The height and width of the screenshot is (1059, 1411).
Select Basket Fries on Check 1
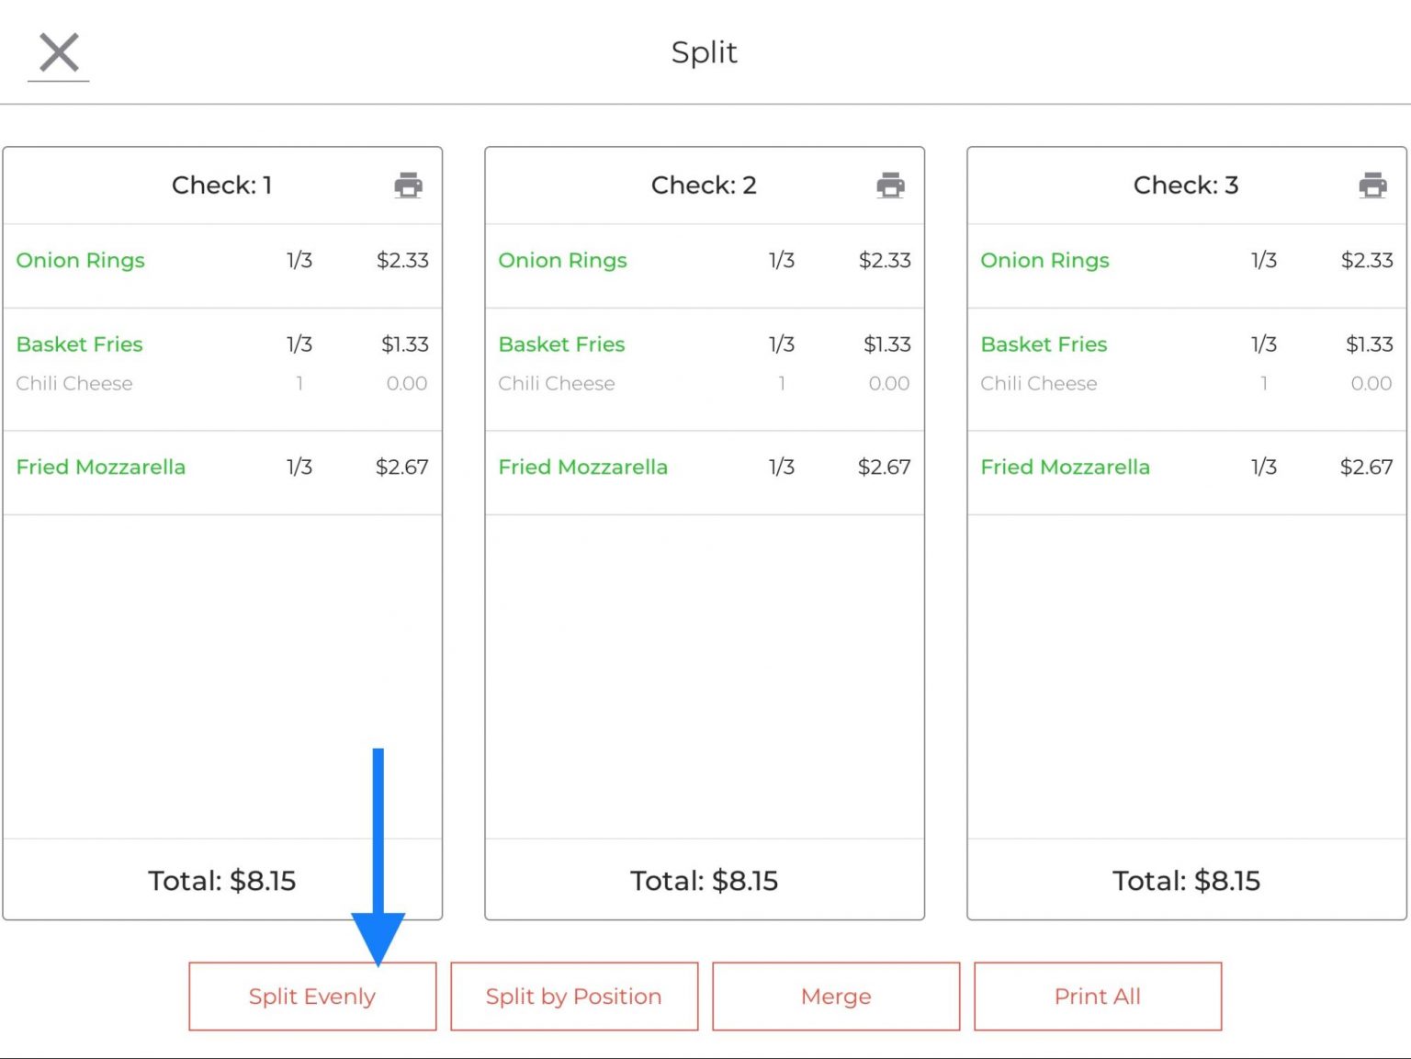coord(79,344)
